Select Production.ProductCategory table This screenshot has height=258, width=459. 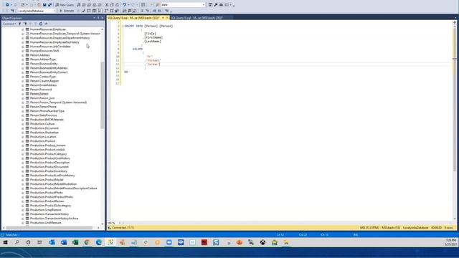click(x=48, y=154)
